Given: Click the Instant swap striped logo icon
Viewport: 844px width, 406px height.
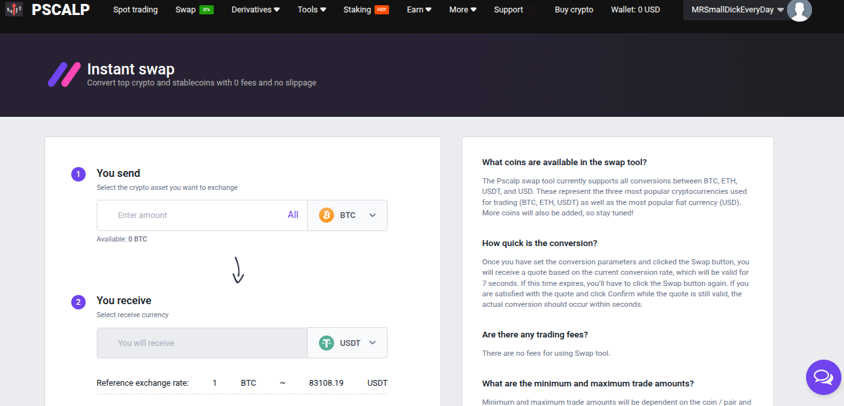Looking at the screenshot, I should click(x=64, y=74).
